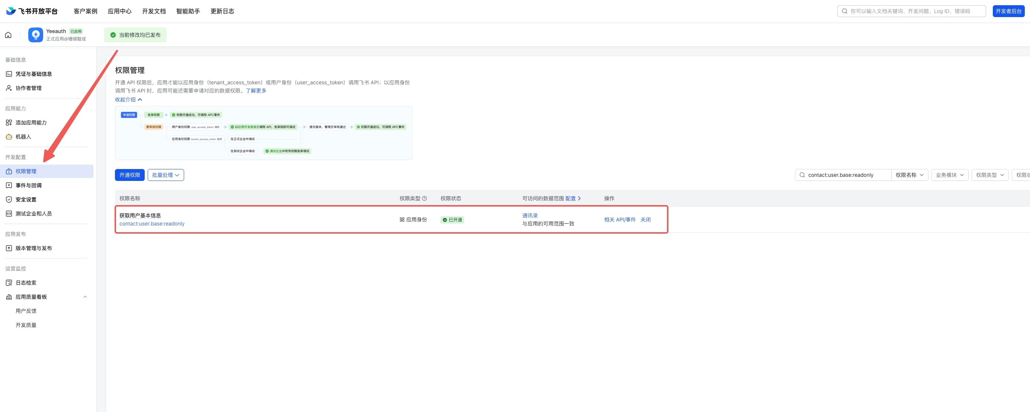
Task: Open 智能助手 in top navigation
Action: (x=188, y=11)
